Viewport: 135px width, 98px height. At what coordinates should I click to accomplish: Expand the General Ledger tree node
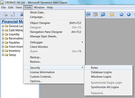pos(3,26)
